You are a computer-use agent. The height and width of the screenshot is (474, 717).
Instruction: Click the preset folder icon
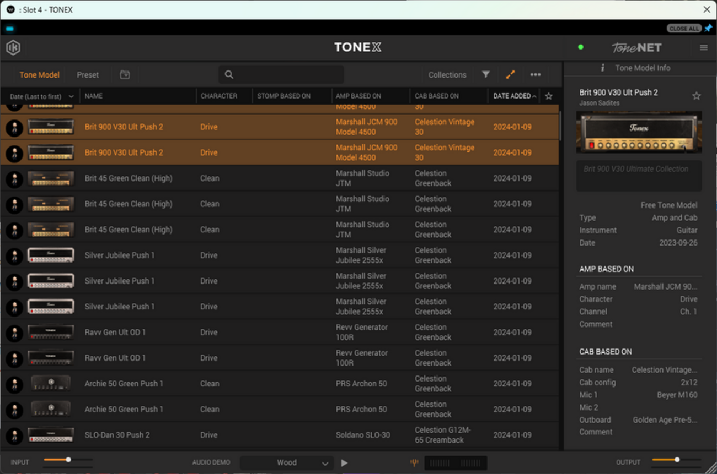pos(125,75)
